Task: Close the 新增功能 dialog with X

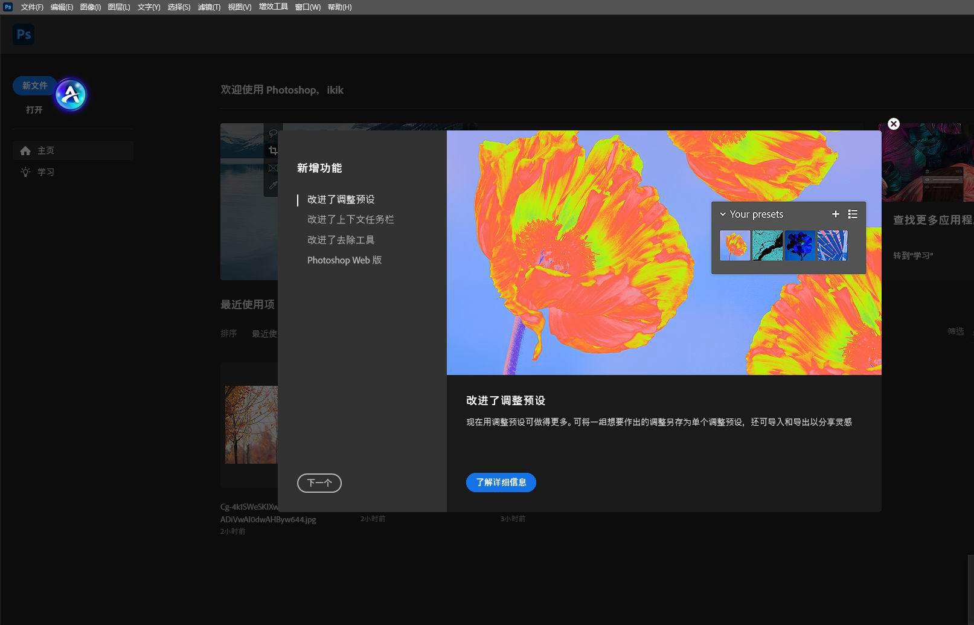Action: coord(894,124)
